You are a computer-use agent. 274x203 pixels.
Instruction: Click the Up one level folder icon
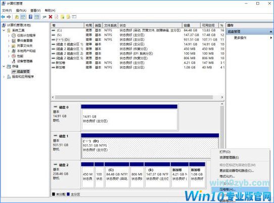click(x=17, y=17)
